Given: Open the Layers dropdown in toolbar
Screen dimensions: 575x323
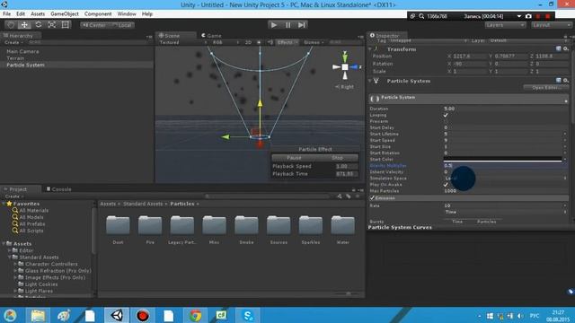Looking at the screenshot, I should [505, 25].
